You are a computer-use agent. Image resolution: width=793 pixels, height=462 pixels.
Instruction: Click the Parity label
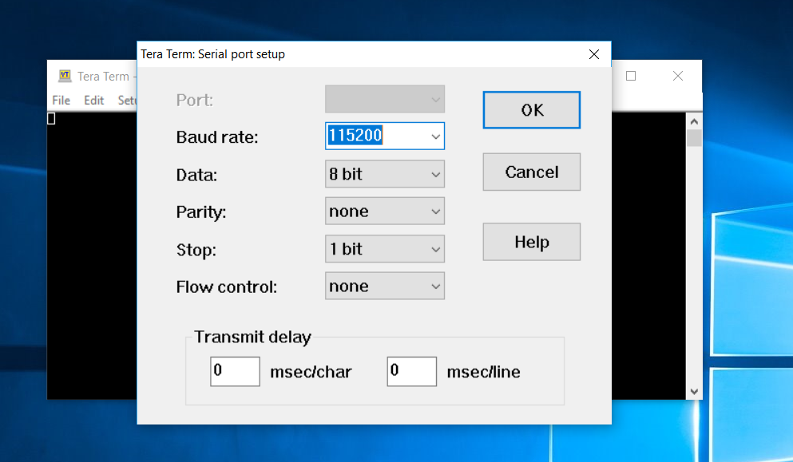(x=200, y=211)
